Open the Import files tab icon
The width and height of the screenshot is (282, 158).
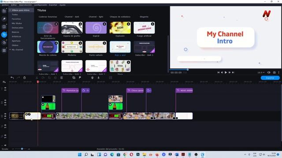click(x=4, y=11)
